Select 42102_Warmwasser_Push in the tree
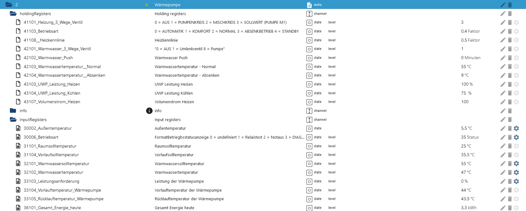 (48, 58)
